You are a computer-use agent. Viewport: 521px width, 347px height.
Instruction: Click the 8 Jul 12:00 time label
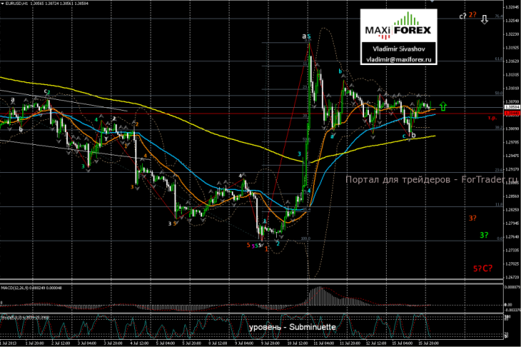tap(218, 343)
